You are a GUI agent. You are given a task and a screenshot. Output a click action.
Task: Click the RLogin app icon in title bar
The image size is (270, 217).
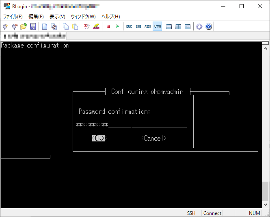coord(7,6)
